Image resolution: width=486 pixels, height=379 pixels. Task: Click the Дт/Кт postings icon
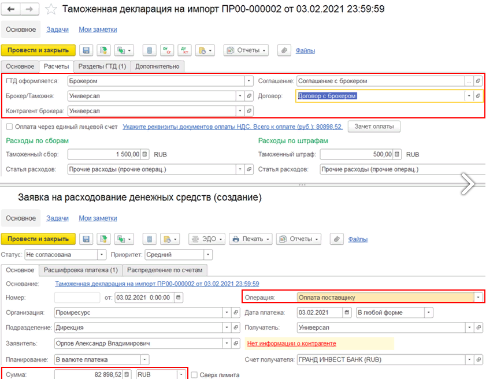(x=184, y=51)
